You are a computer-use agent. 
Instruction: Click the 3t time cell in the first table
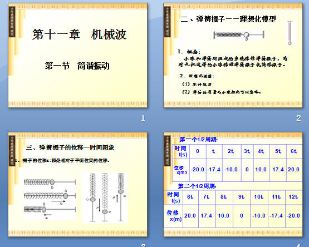247,151
